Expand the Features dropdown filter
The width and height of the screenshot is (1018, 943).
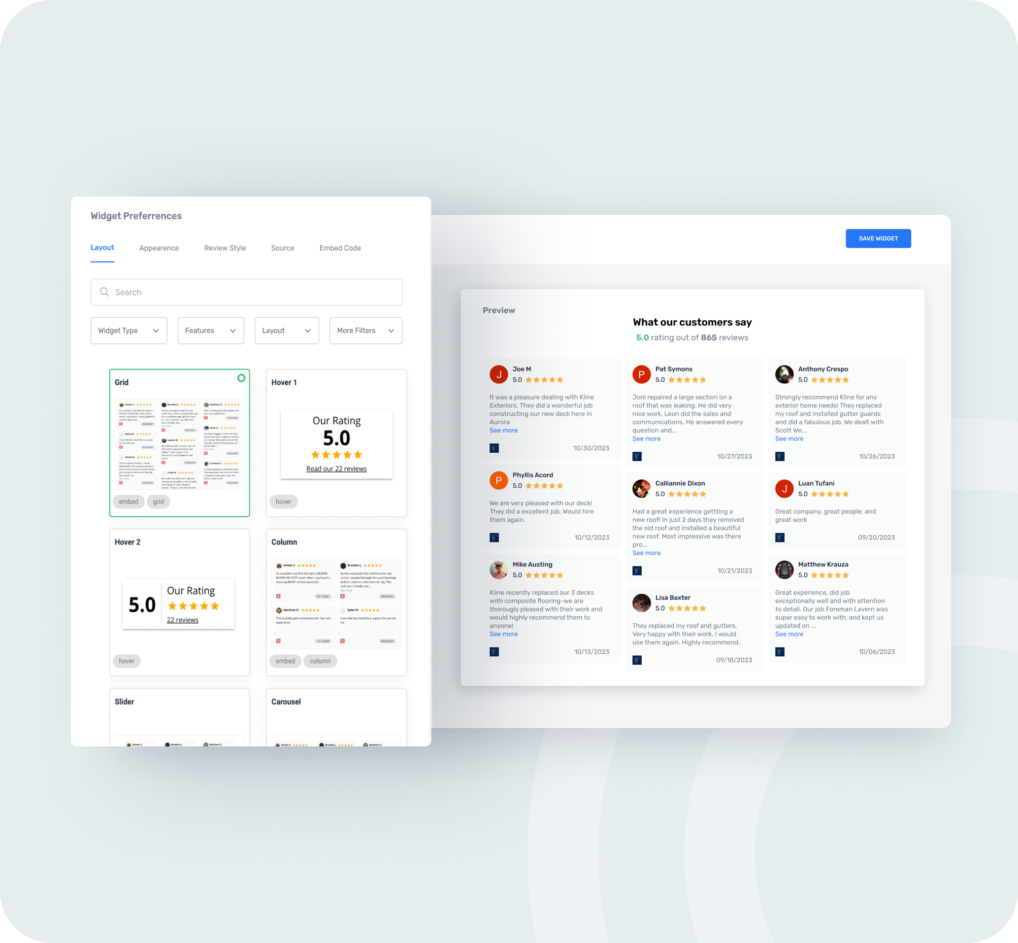[x=207, y=330]
